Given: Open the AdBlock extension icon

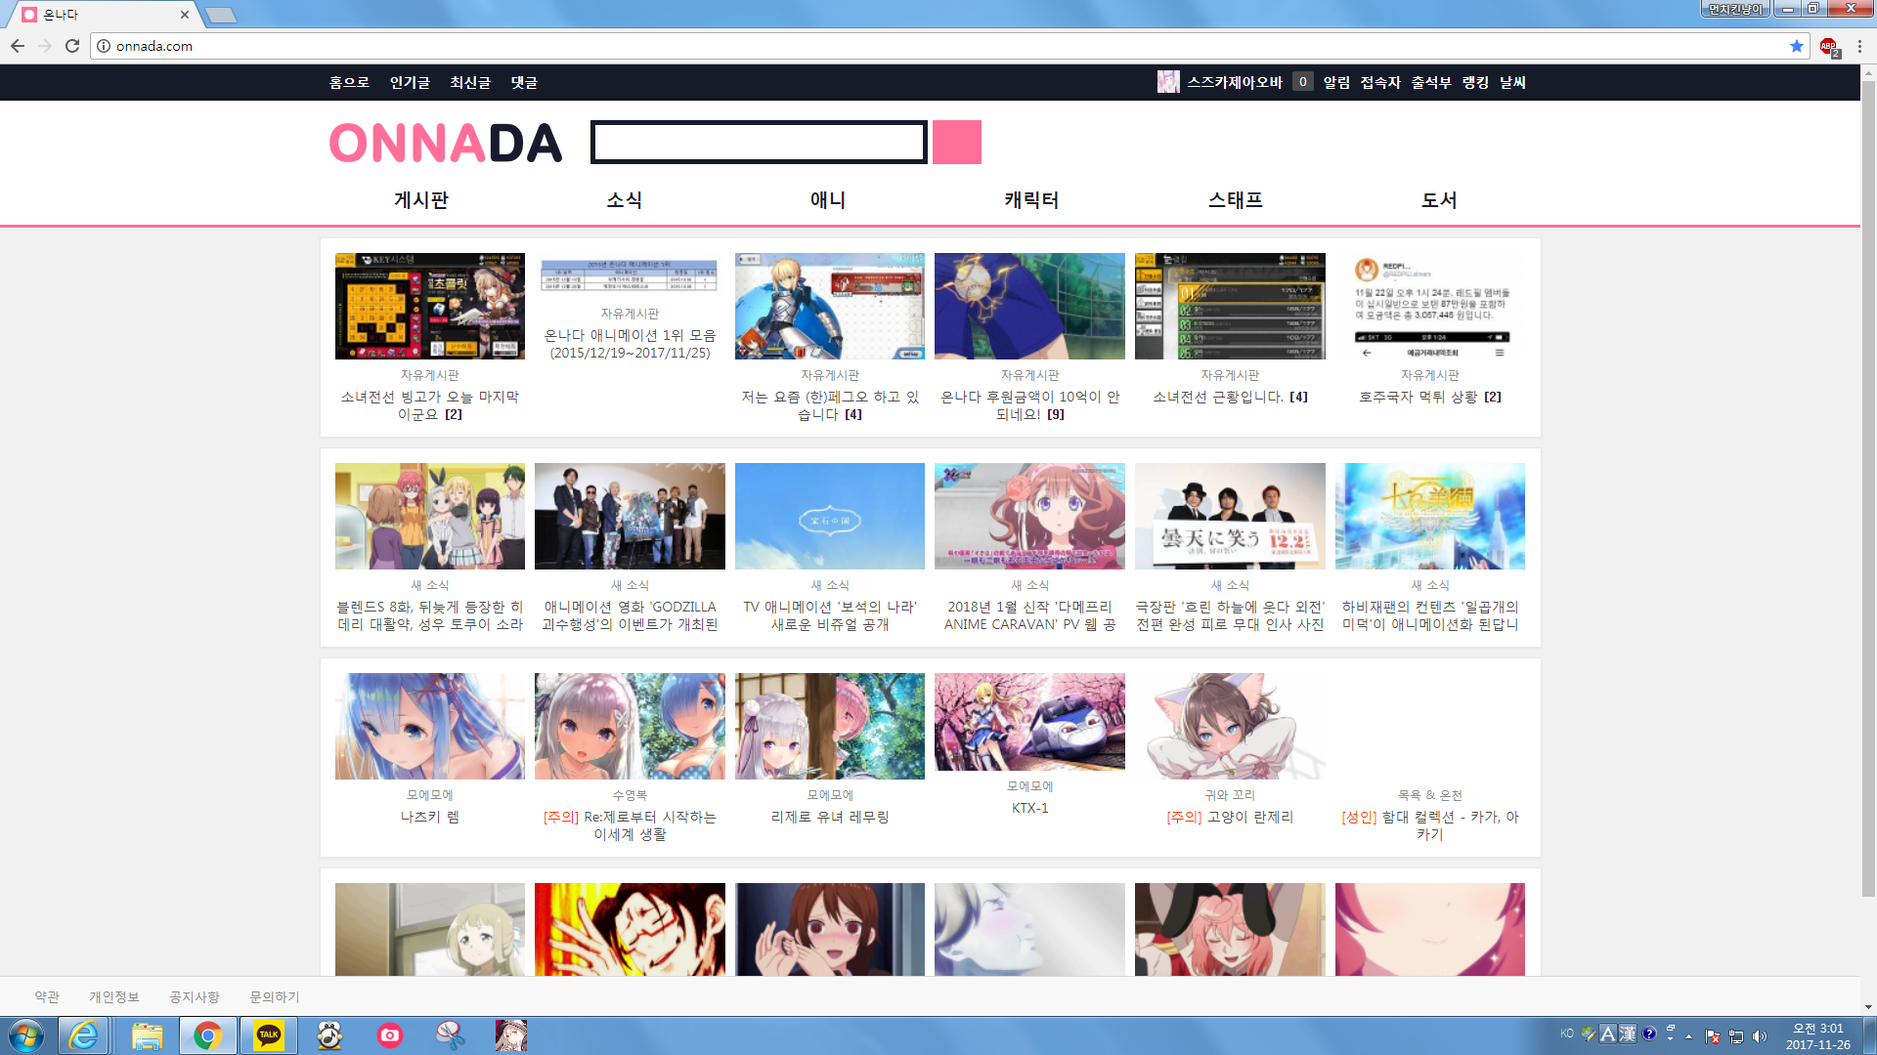Looking at the screenshot, I should (x=1828, y=46).
